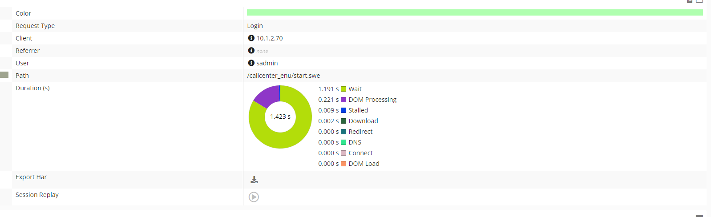Click the Wait legend color square
Image resolution: width=711 pixels, height=217 pixels.
click(x=343, y=89)
